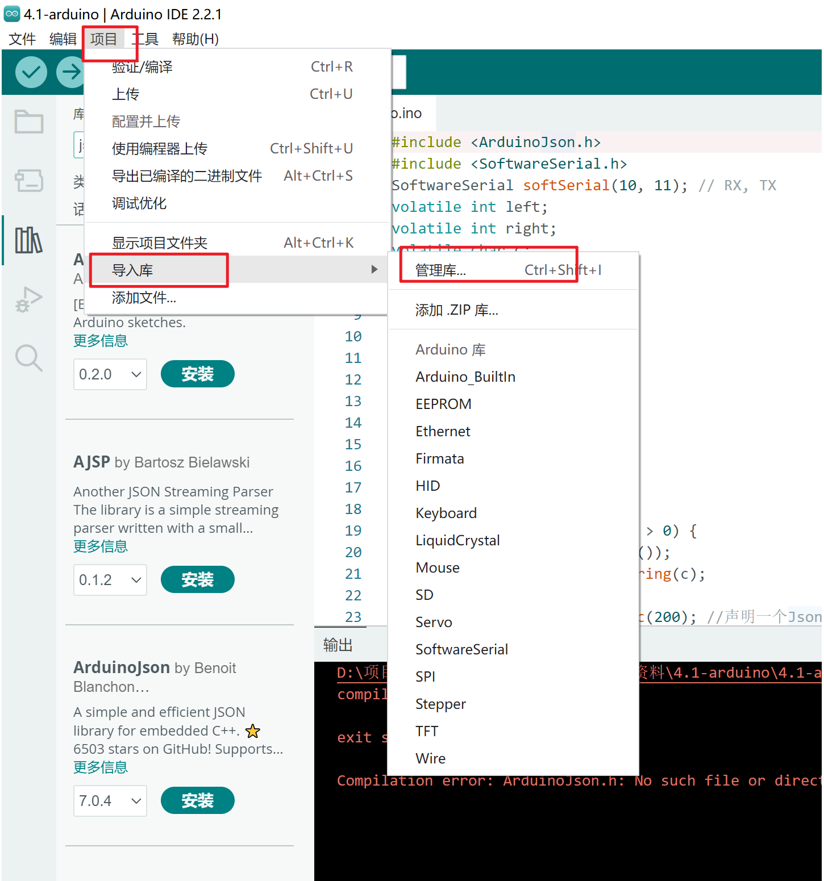
Task: Select Mouse library
Action: tap(514, 568)
